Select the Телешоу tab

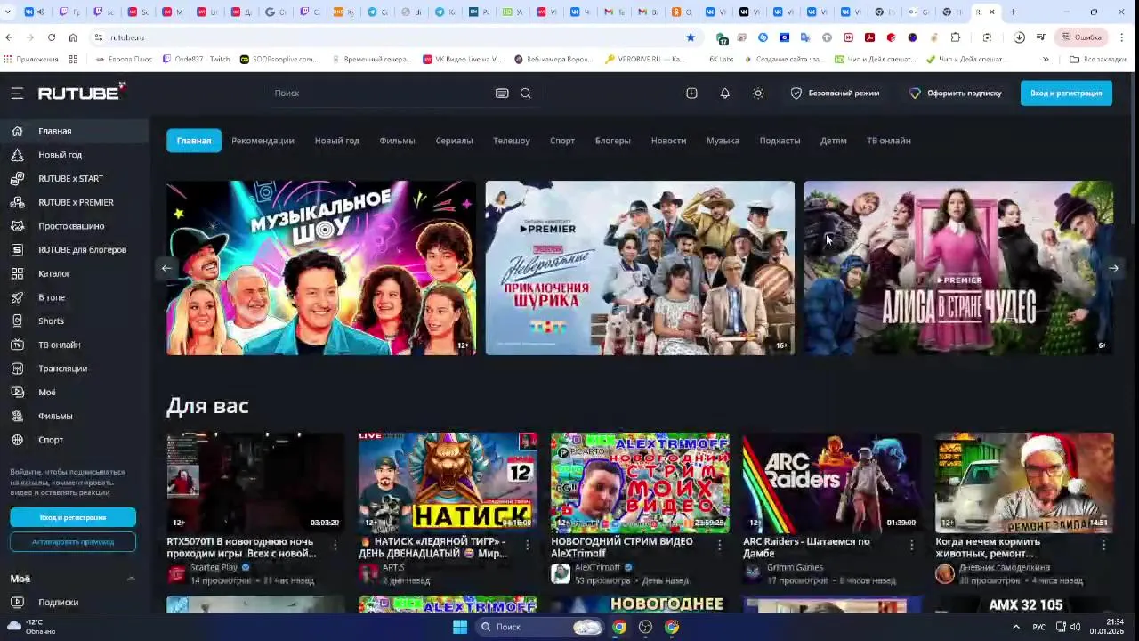pyautogui.click(x=512, y=141)
